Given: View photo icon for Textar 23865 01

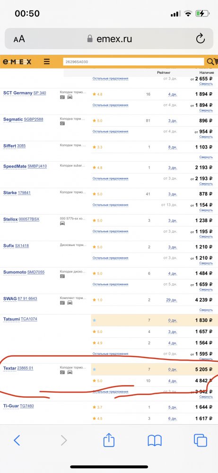Looking at the screenshot, I should tap(62, 372).
